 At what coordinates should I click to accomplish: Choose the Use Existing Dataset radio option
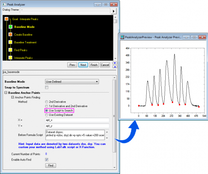47,114
